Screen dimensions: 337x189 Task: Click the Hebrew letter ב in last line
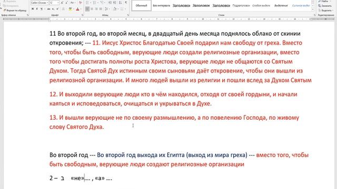pos(62,178)
